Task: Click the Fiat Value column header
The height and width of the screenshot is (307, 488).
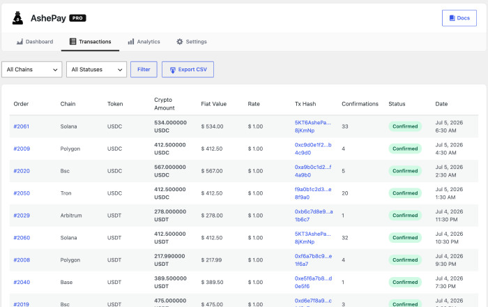Action: click(213, 104)
